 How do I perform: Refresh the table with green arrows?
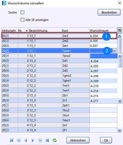(x=54, y=140)
